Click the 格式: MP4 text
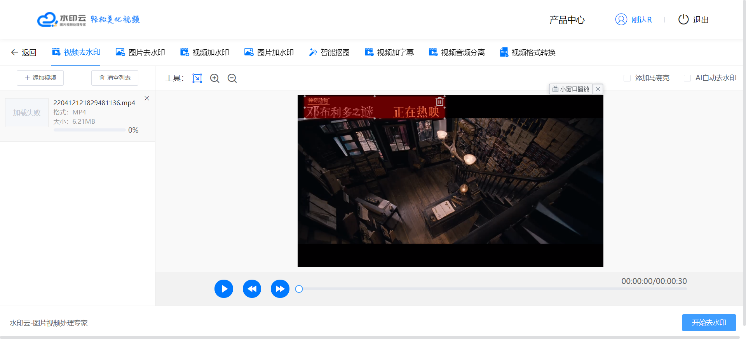 pyautogui.click(x=70, y=112)
